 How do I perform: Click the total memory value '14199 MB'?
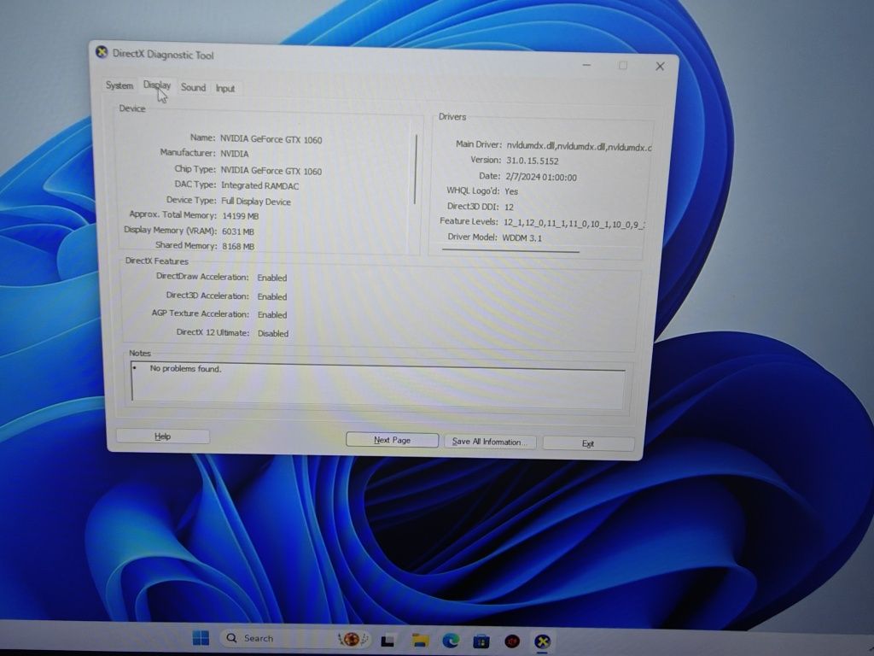click(x=240, y=216)
